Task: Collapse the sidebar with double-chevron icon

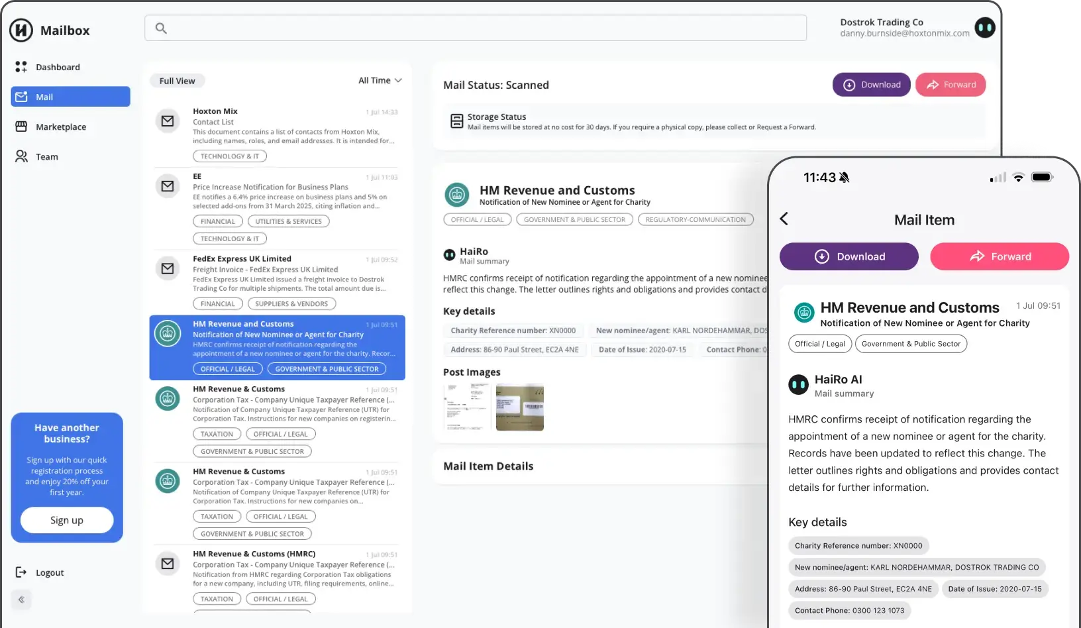Action: tap(21, 600)
